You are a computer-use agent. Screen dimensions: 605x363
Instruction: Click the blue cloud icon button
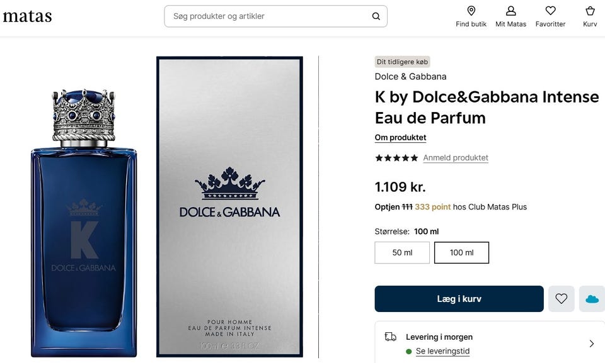592,299
